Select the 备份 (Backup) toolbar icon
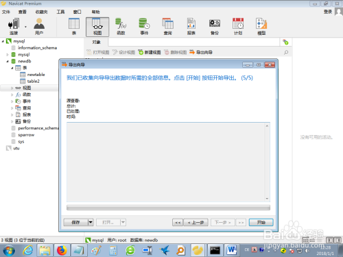 (215, 27)
